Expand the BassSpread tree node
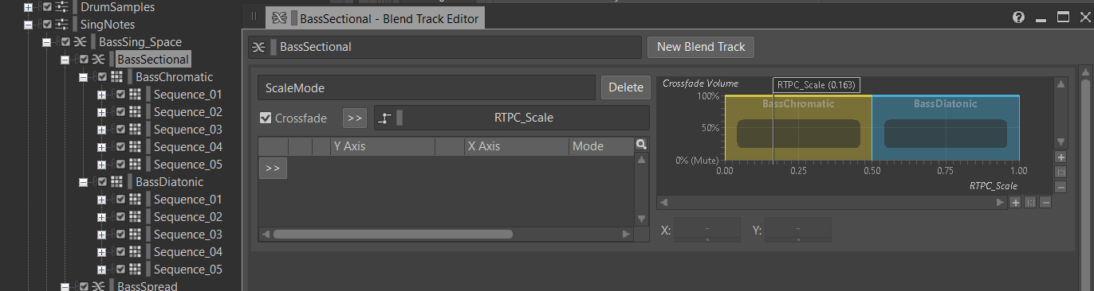Screen dimensions: 1094x291 65,286
